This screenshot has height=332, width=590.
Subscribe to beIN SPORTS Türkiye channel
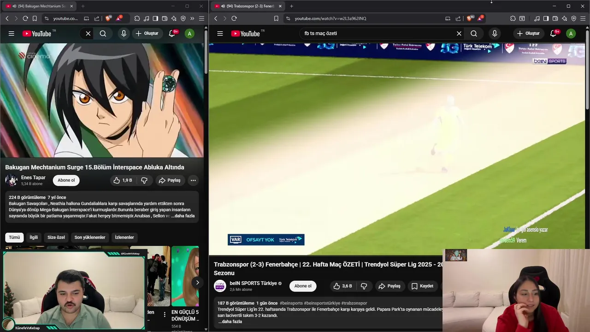click(x=303, y=286)
